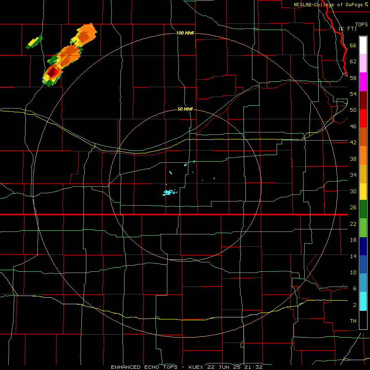
Task: Click the legend value 46
Action: [353, 126]
